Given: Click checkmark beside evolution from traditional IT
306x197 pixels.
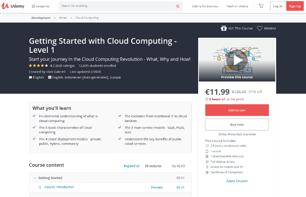Looking at the screenshot, I should 120,116.
